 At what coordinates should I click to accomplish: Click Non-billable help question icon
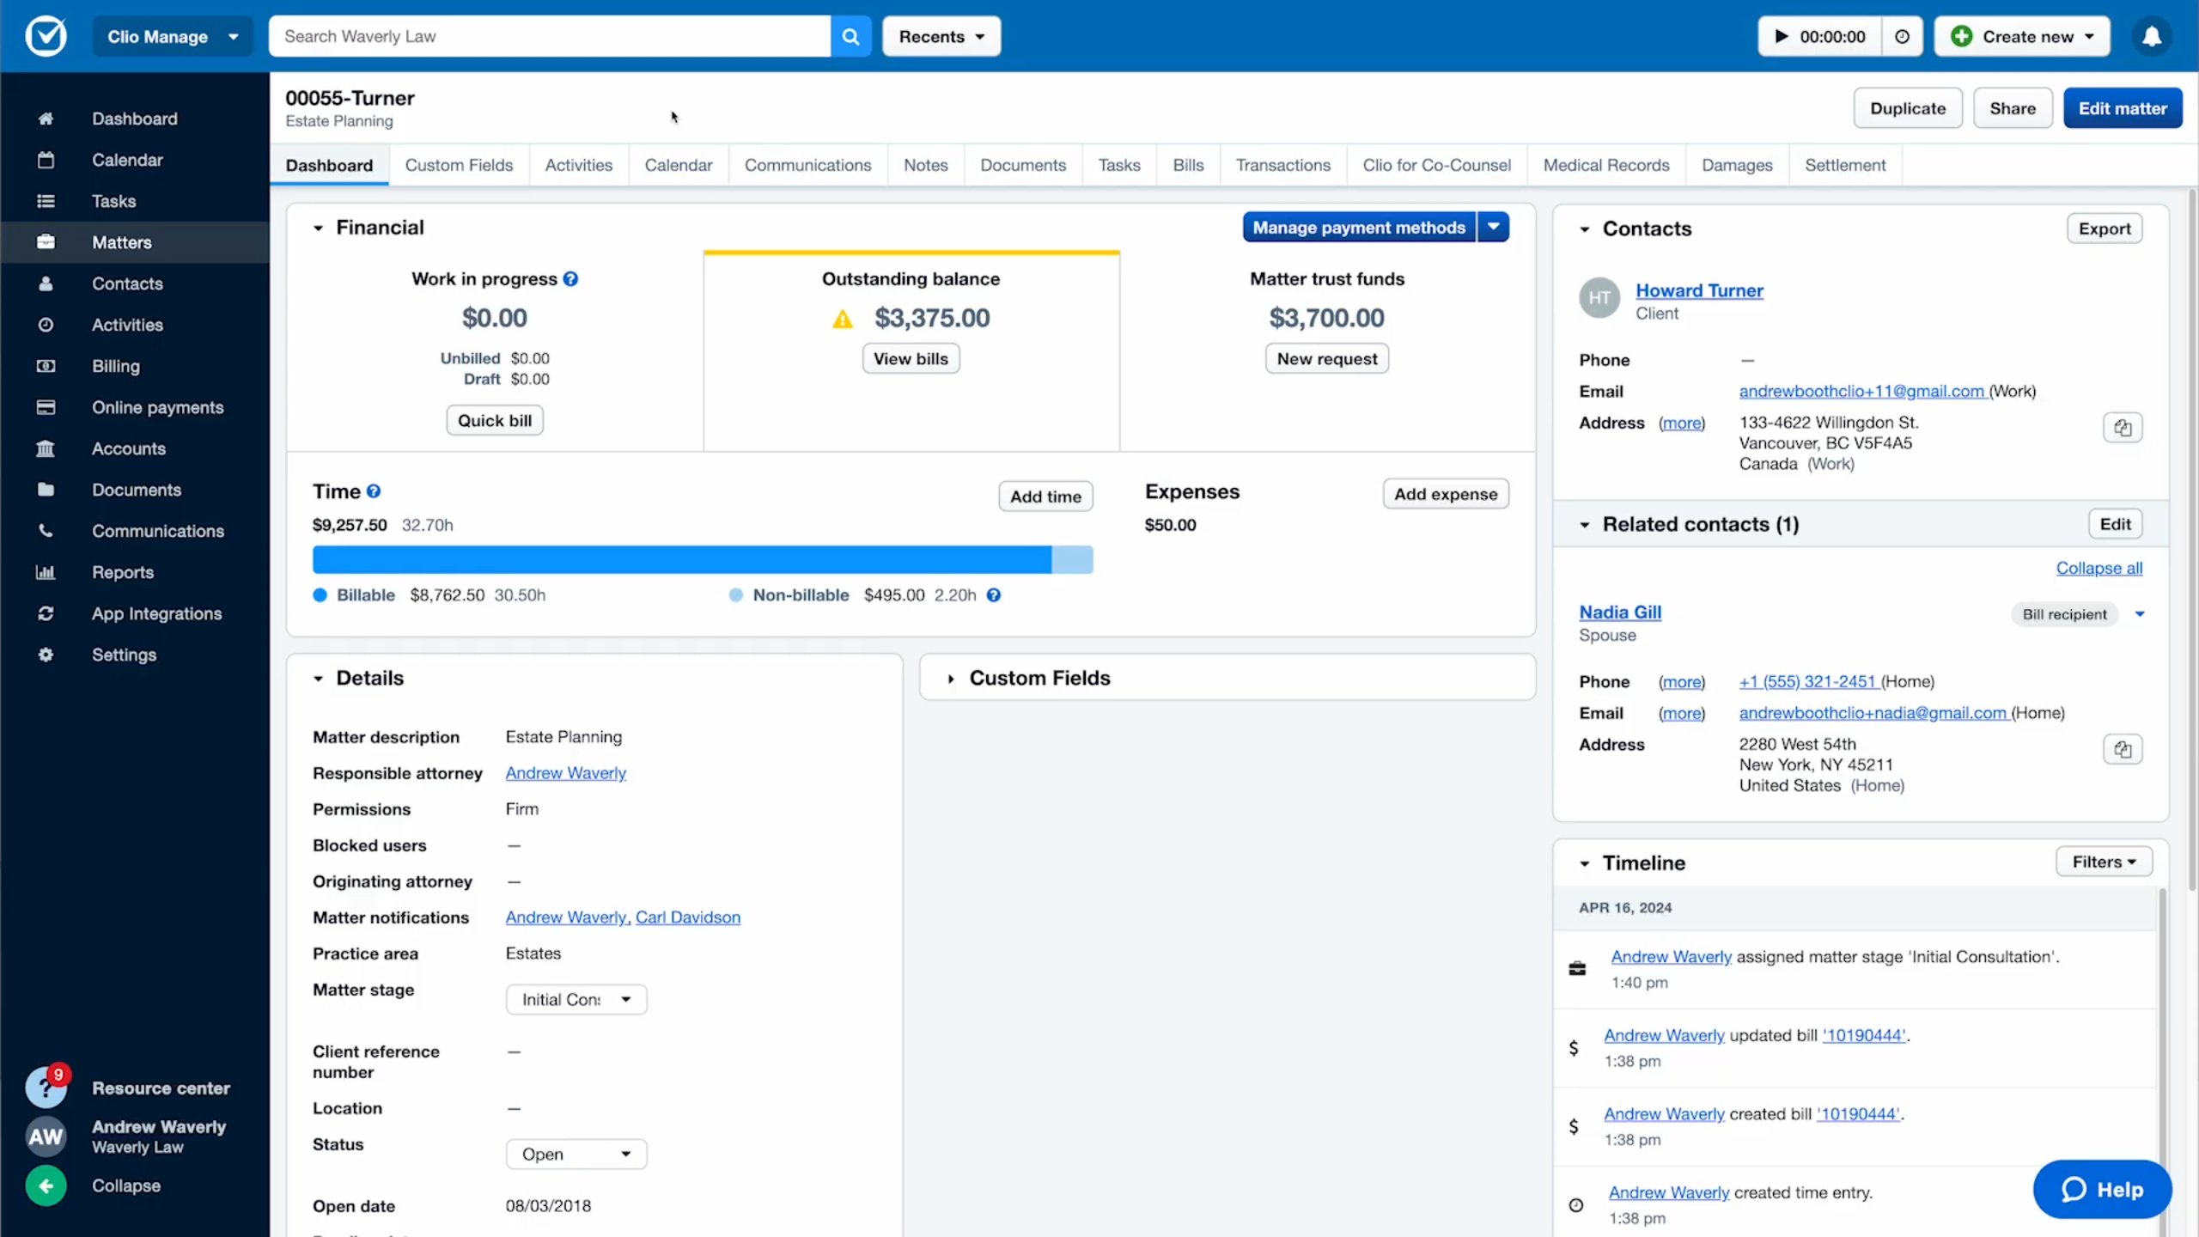click(994, 595)
